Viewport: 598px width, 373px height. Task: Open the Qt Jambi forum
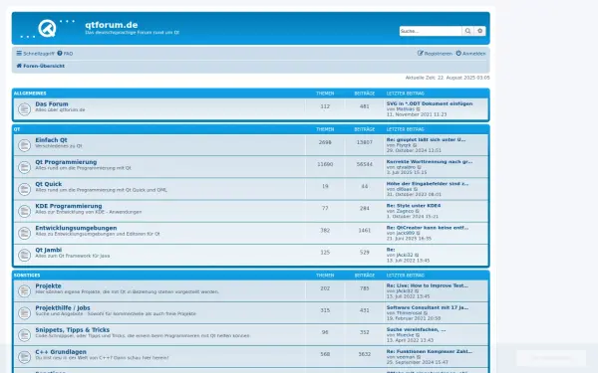pos(49,250)
